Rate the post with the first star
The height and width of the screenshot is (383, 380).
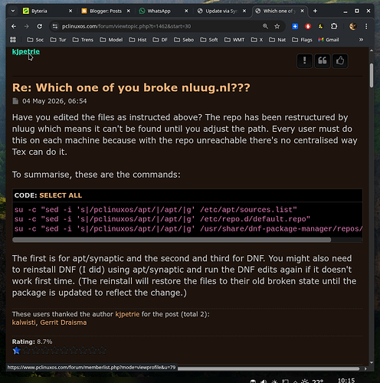(x=17, y=351)
